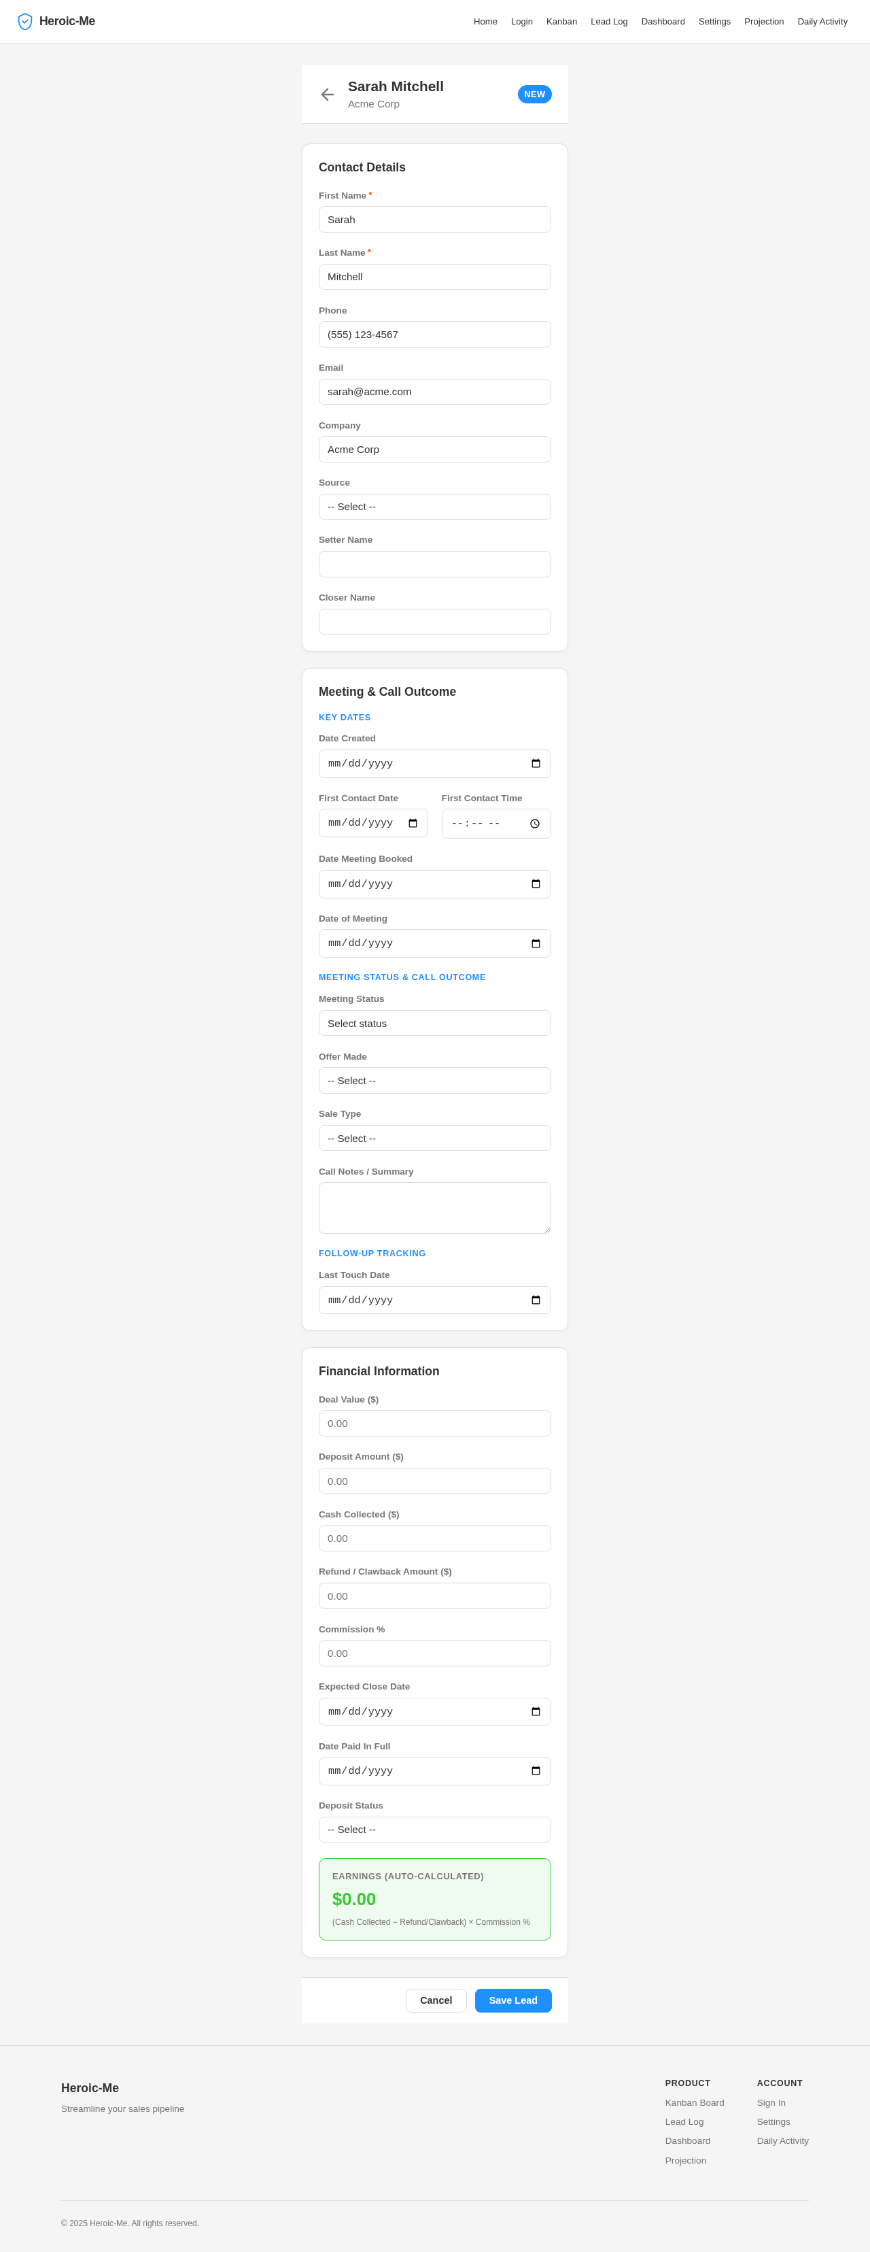Open Settings footer link
The image size is (870, 2252).
coord(773,2121)
